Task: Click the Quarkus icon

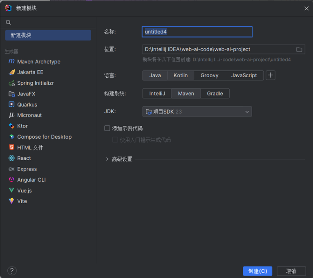Action: click(11, 104)
